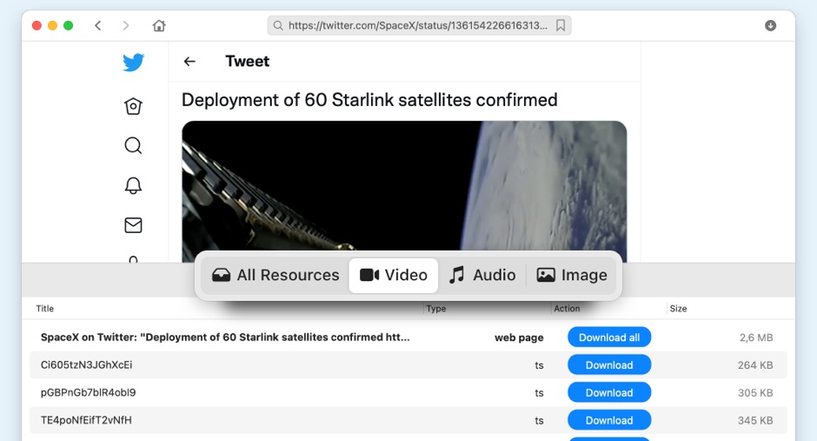
Task: Download the Ci605tzN3JGhXcEi file
Action: click(609, 365)
